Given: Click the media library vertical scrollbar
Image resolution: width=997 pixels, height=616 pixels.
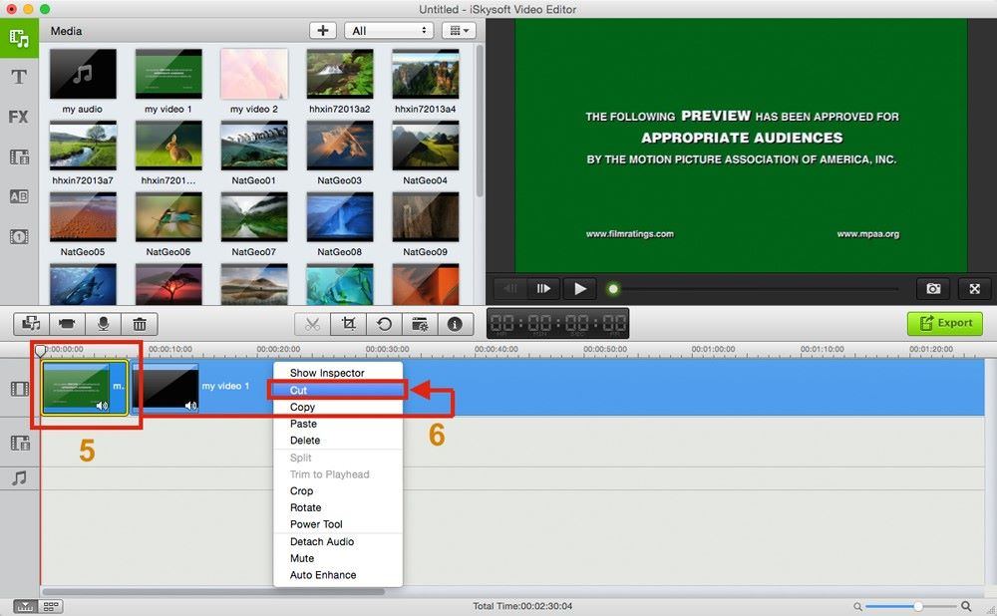Looking at the screenshot, I should click(x=480, y=121).
